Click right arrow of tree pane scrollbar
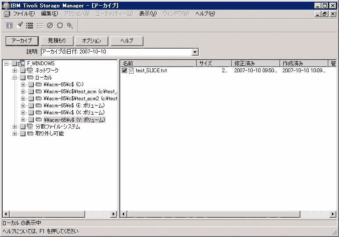Image resolution: width=339 pixels, height=237 pixels. pos(114,214)
